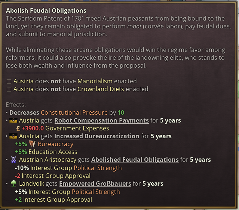Viewport: 239px width, 210px height.
Task: Click the Constitutional Pressure keyword
Action: pyautogui.click(x=74, y=113)
